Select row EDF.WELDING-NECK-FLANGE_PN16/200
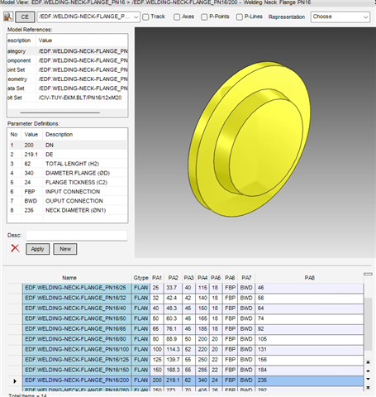The height and width of the screenshot is (397, 376). tap(193, 380)
